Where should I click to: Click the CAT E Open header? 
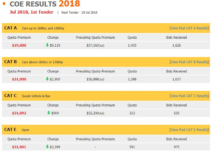(26, 130)
